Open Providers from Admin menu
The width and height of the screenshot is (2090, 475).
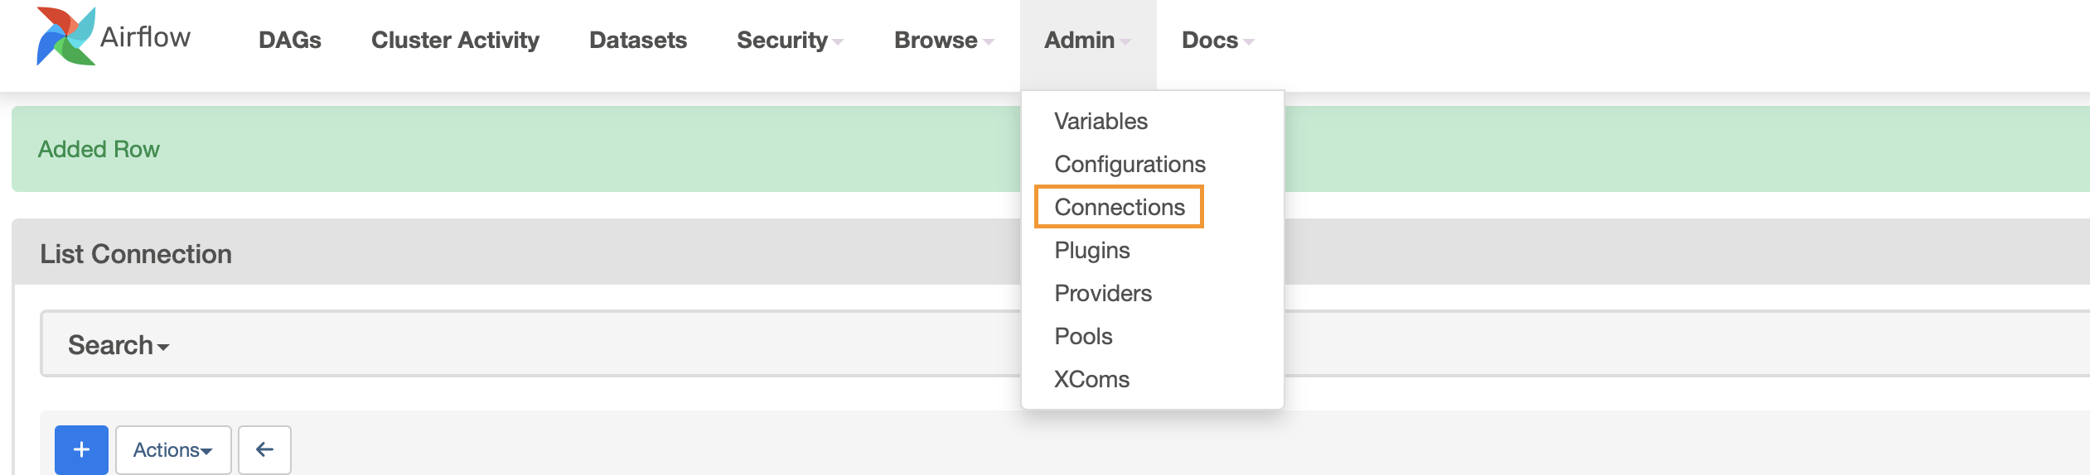[1103, 293]
